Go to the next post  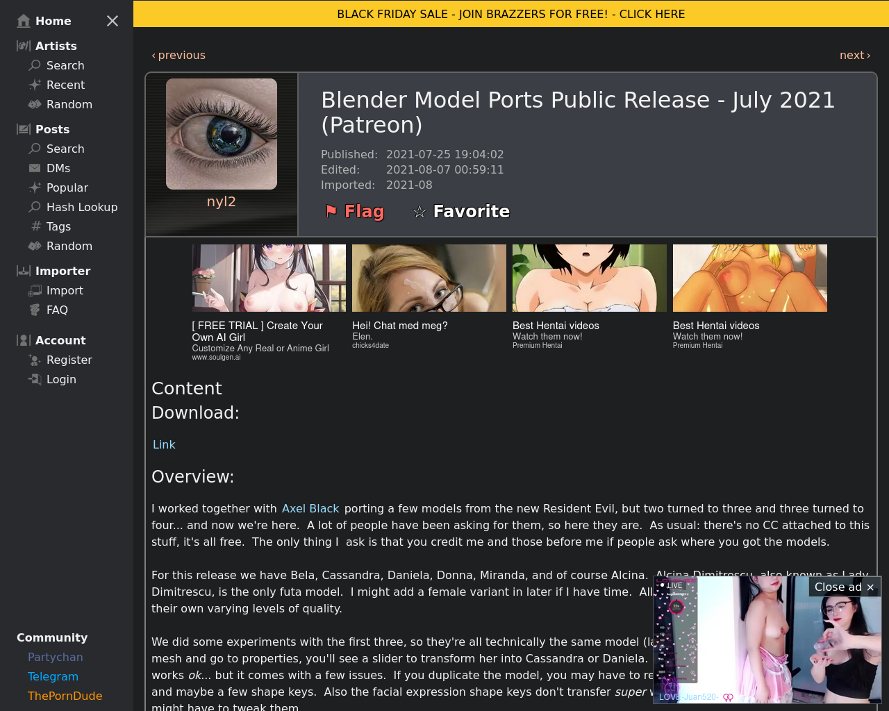click(x=854, y=55)
